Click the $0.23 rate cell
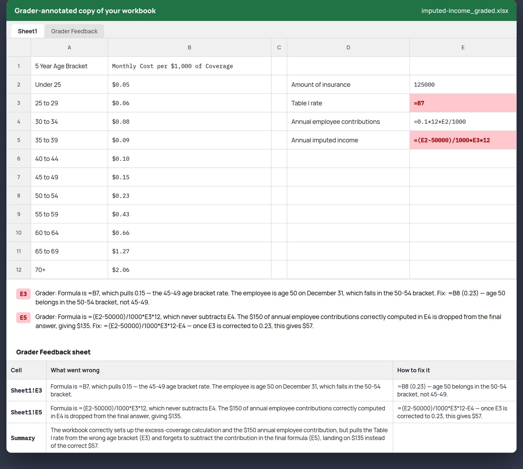Viewport: 523px width, 469px height. pos(189,196)
